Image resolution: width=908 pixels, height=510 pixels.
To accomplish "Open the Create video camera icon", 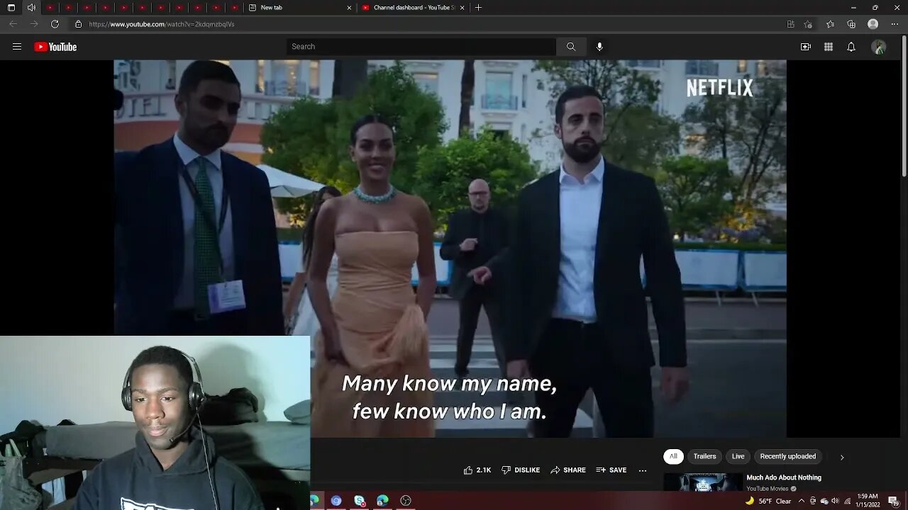I will [806, 47].
